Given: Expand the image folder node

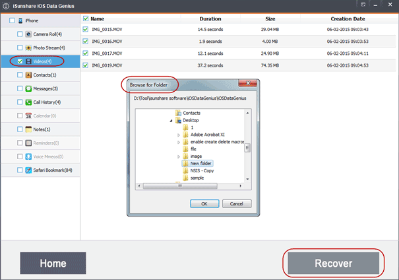Looking at the screenshot, I should (178, 156).
